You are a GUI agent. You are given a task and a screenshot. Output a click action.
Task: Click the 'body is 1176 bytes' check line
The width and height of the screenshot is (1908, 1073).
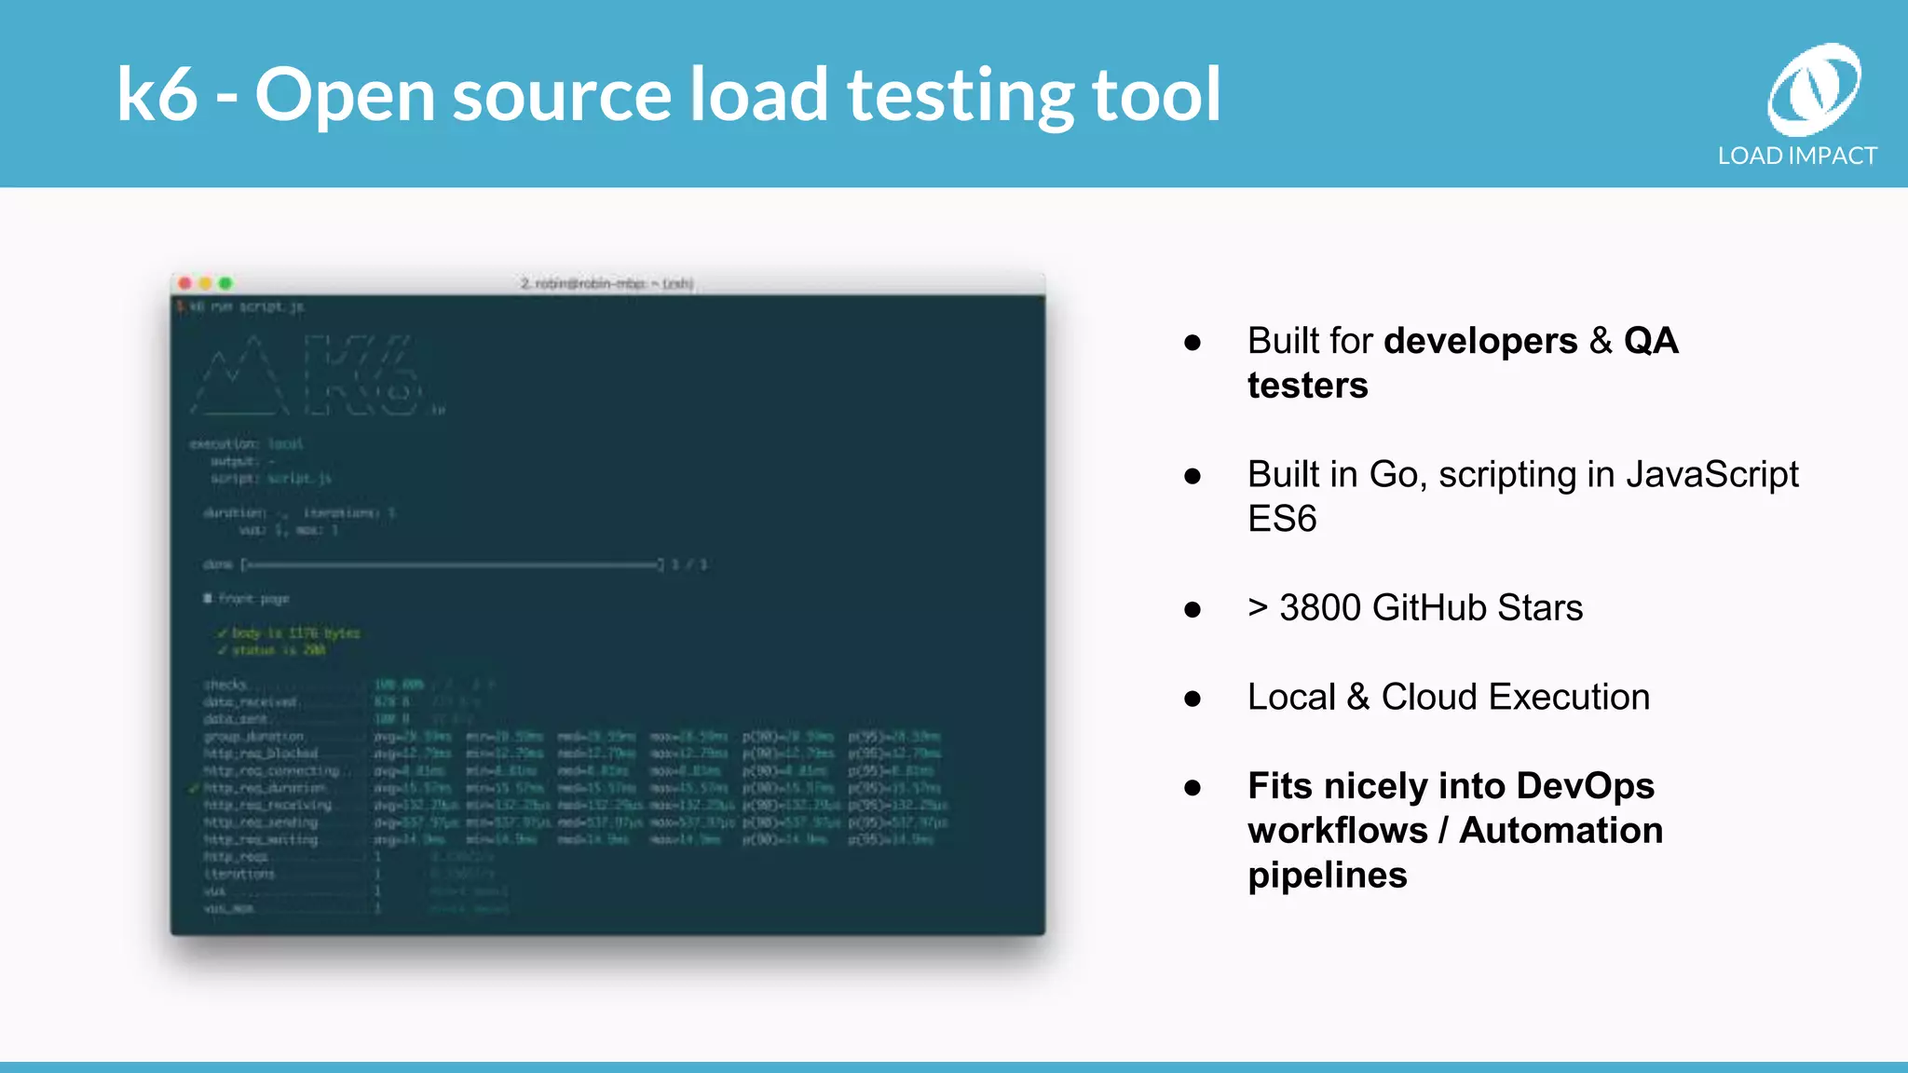click(289, 632)
